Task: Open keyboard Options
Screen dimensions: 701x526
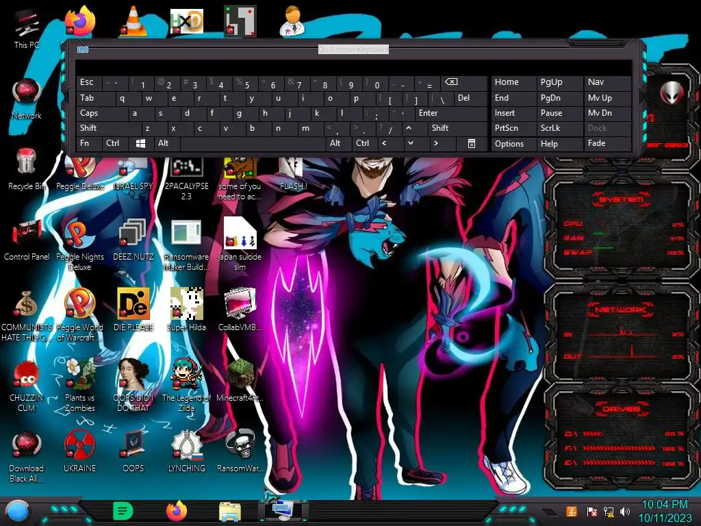Action: tap(513, 144)
